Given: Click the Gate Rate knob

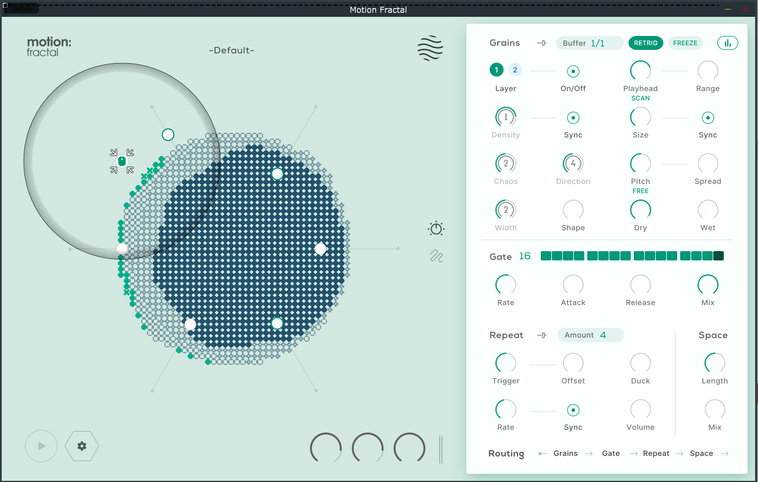Looking at the screenshot, I should pos(506,285).
